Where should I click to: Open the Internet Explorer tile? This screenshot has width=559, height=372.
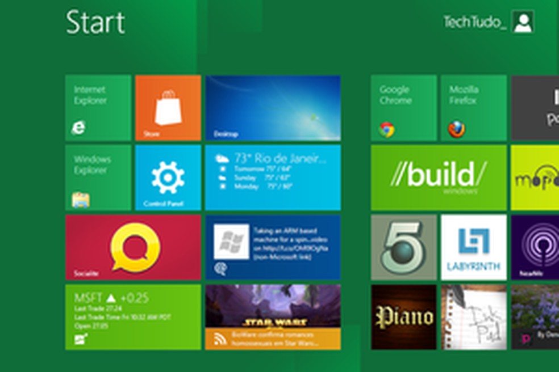click(x=98, y=107)
